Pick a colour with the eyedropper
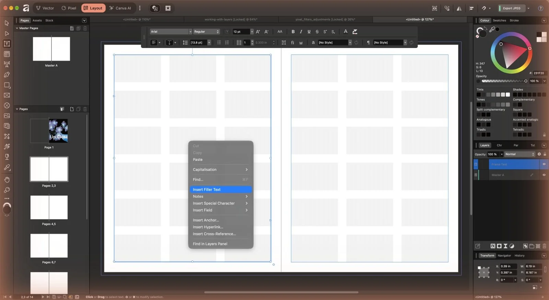Viewport: 549px width, 300px height. 492,29
